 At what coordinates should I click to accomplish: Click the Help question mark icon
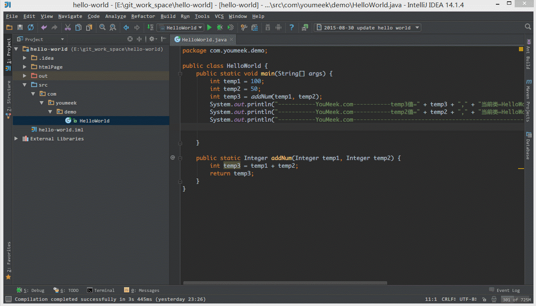tap(291, 27)
